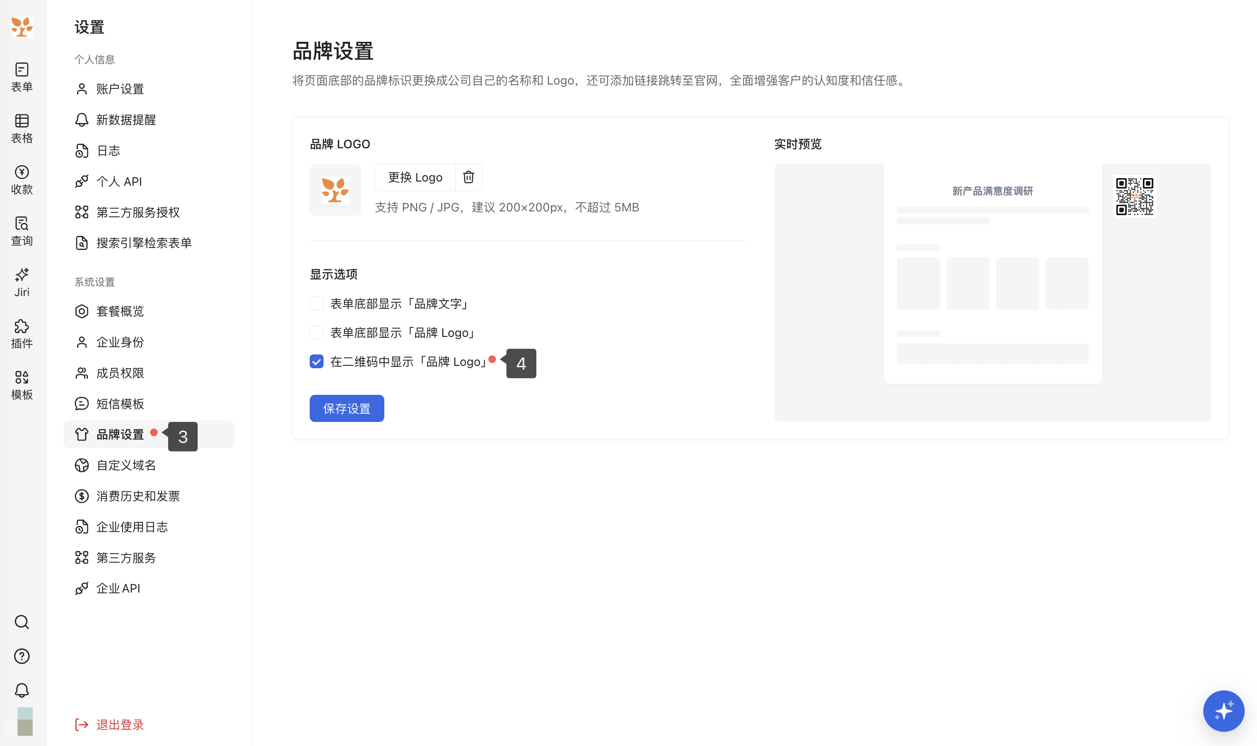Click the brand logo thumbnail image
This screenshot has height=746, width=1257.
click(x=335, y=190)
